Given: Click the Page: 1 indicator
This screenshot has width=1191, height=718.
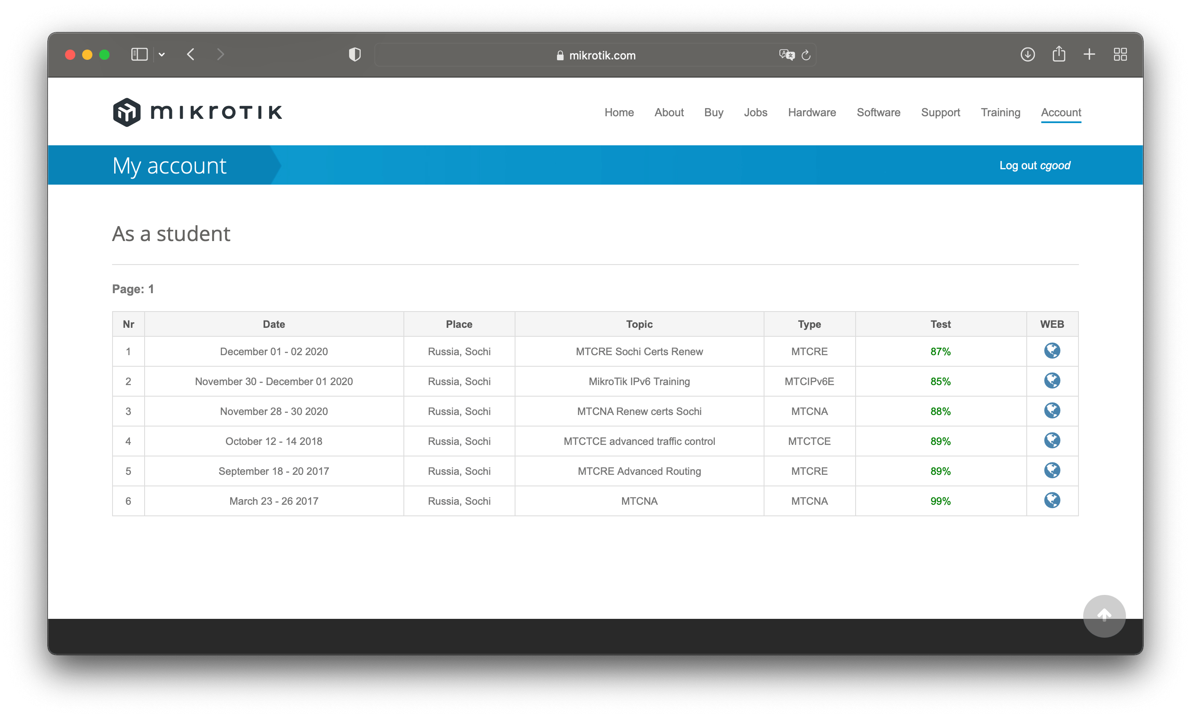Looking at the screenshot, I should click(133, 289).
